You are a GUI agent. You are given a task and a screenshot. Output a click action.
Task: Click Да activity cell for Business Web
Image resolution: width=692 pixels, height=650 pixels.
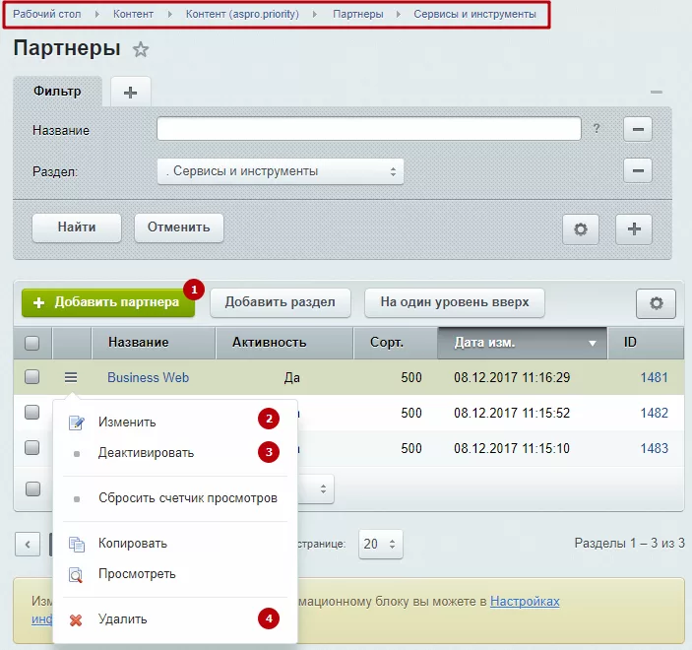292,378
